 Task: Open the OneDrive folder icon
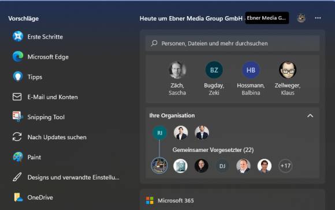pos(18,197)
